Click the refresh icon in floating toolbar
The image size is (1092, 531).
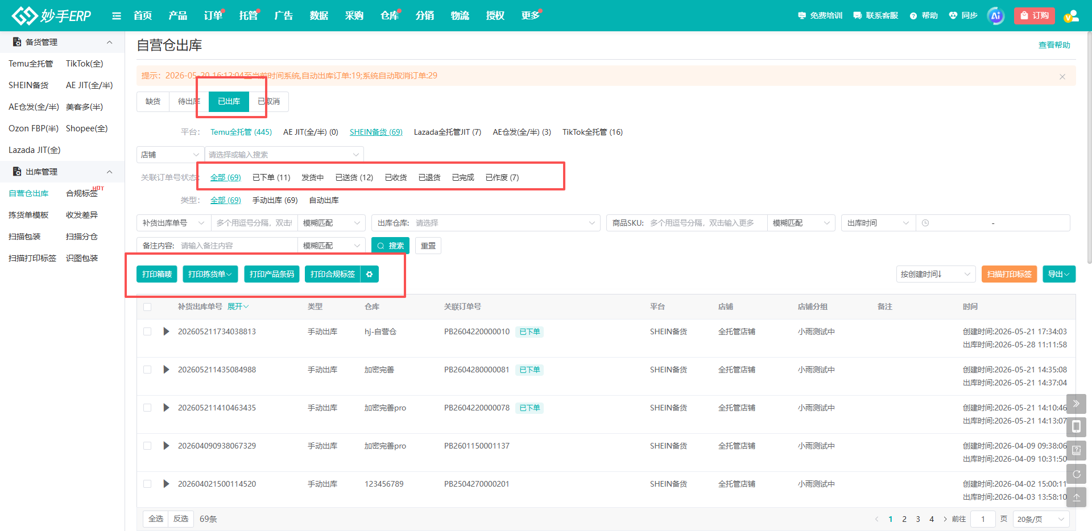1076,474
